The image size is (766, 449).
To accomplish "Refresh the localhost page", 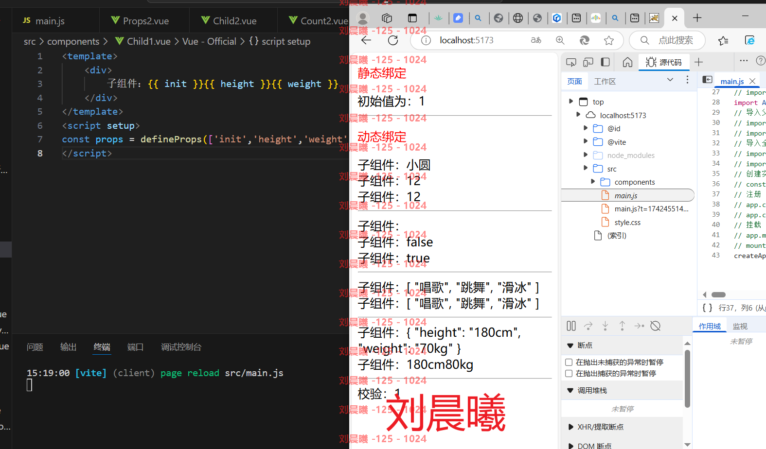I will coord(393,40).
